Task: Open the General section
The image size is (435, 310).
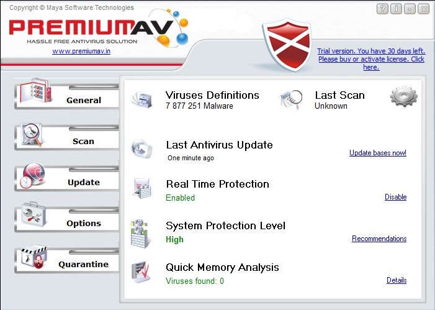Action: (66, 96)
